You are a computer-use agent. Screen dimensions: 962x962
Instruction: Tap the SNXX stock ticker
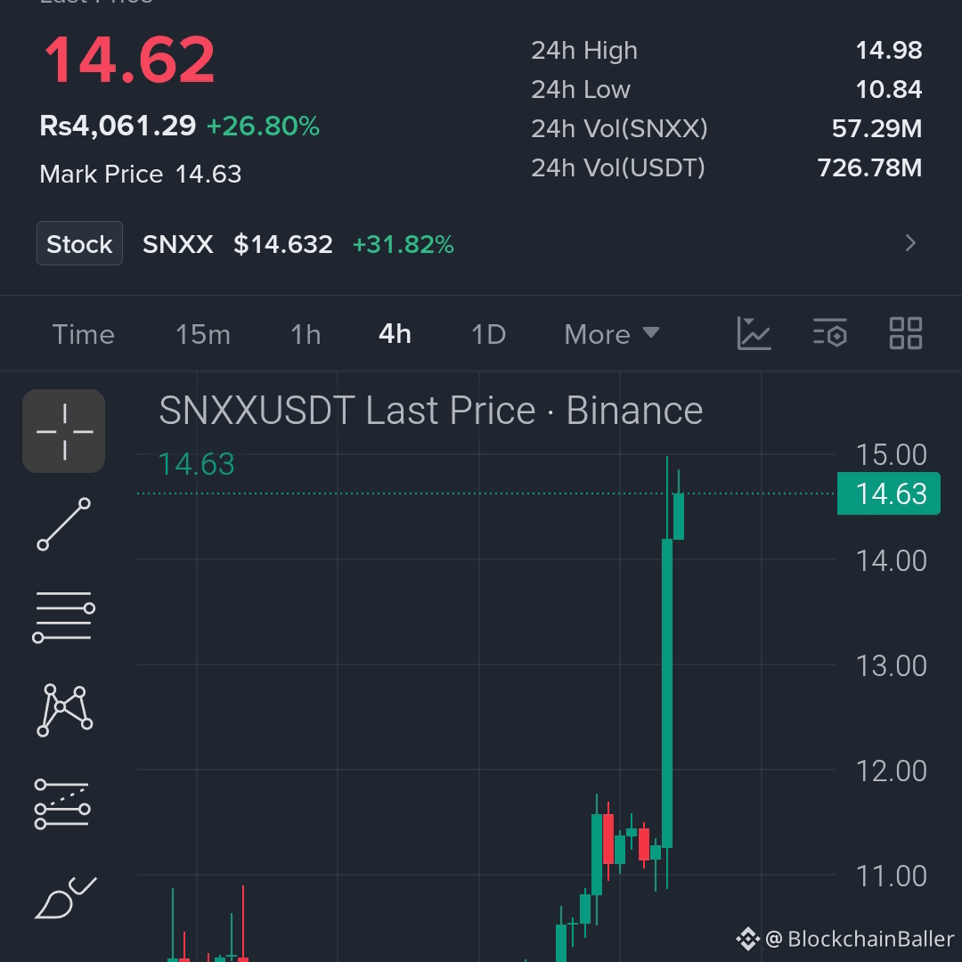click(178, 244)
